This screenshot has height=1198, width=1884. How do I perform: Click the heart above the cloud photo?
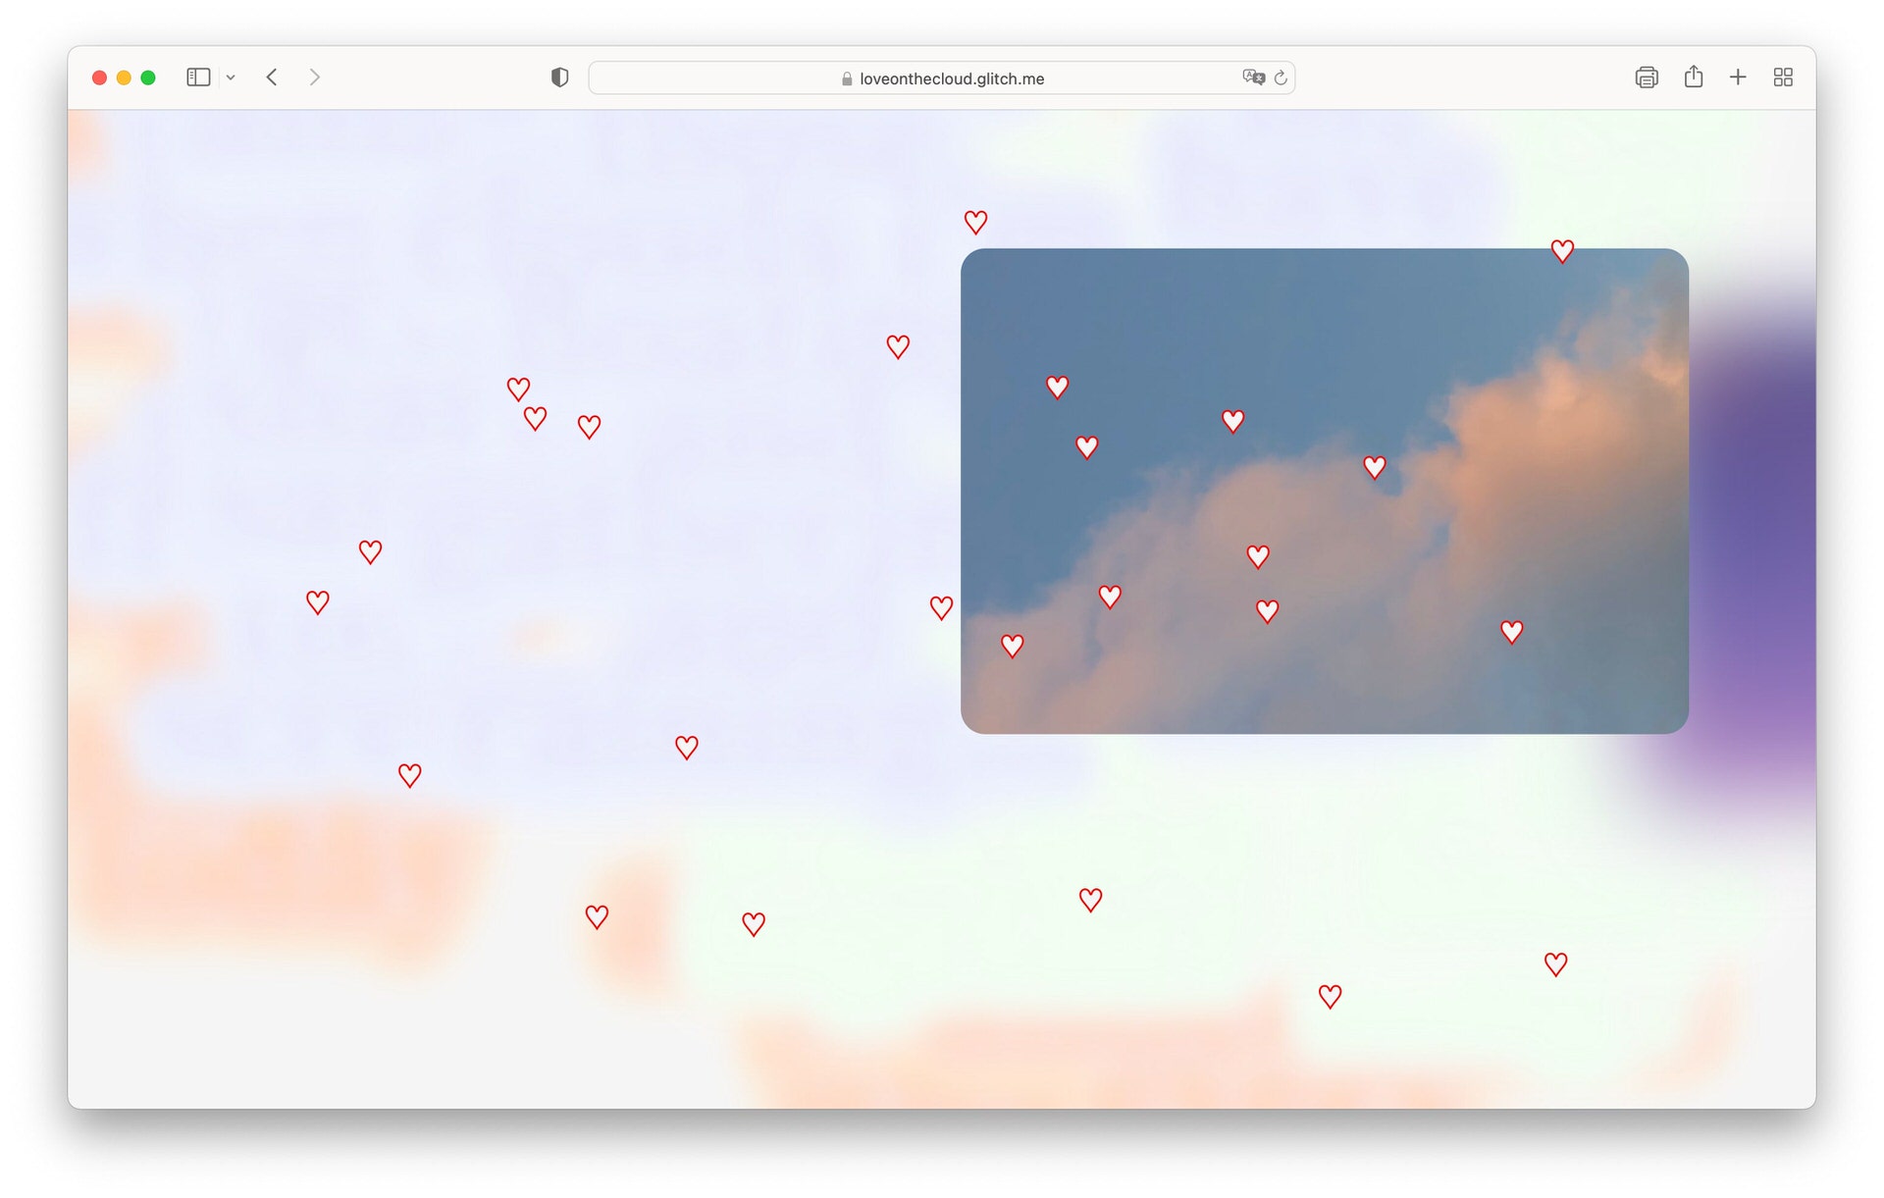[x=975, y=222]
